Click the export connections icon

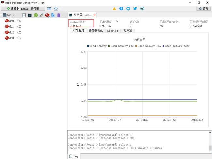[x=56, y=9]
